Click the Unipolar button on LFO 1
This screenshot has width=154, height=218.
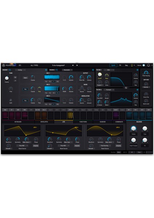(36, 146)
